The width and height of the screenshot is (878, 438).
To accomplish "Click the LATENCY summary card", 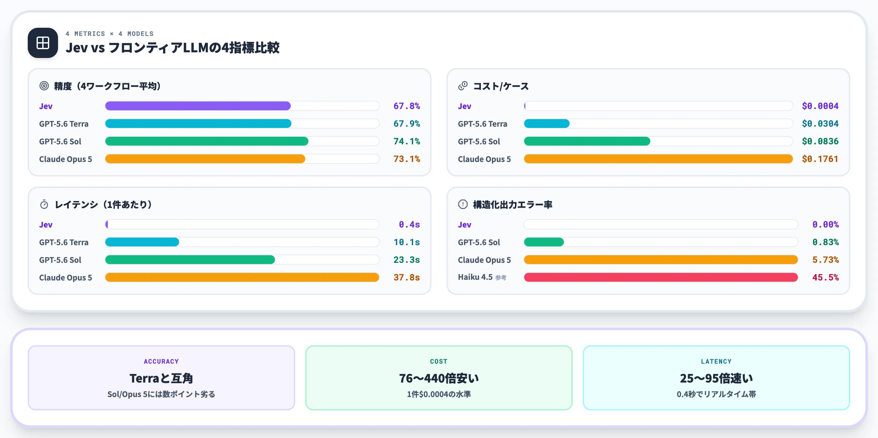I will pos(716,378).
